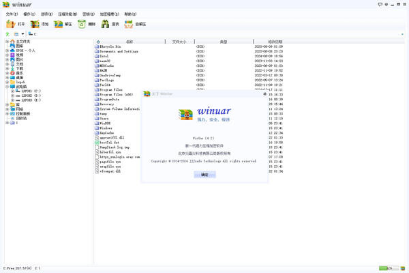Image resolution: width=409 pixels, height=273 pixels.
Task: Click the home icon for 主文件夹
Action: click(12, 42)
